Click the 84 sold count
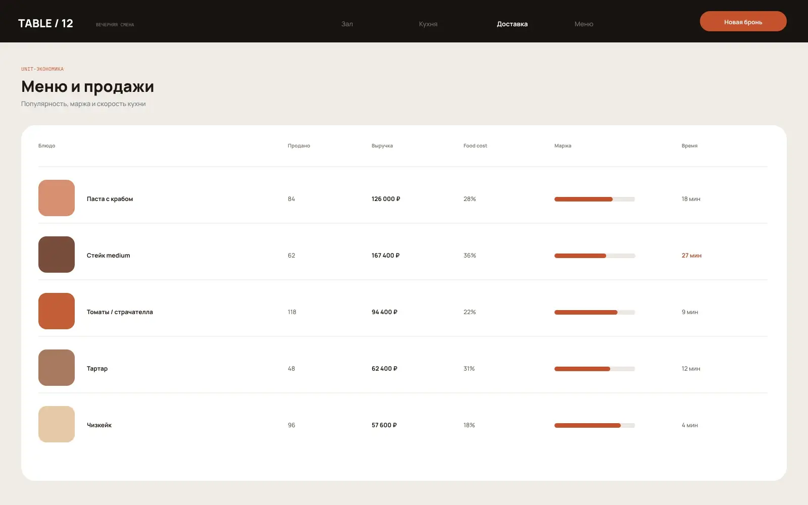 click(x=291, y=199)
